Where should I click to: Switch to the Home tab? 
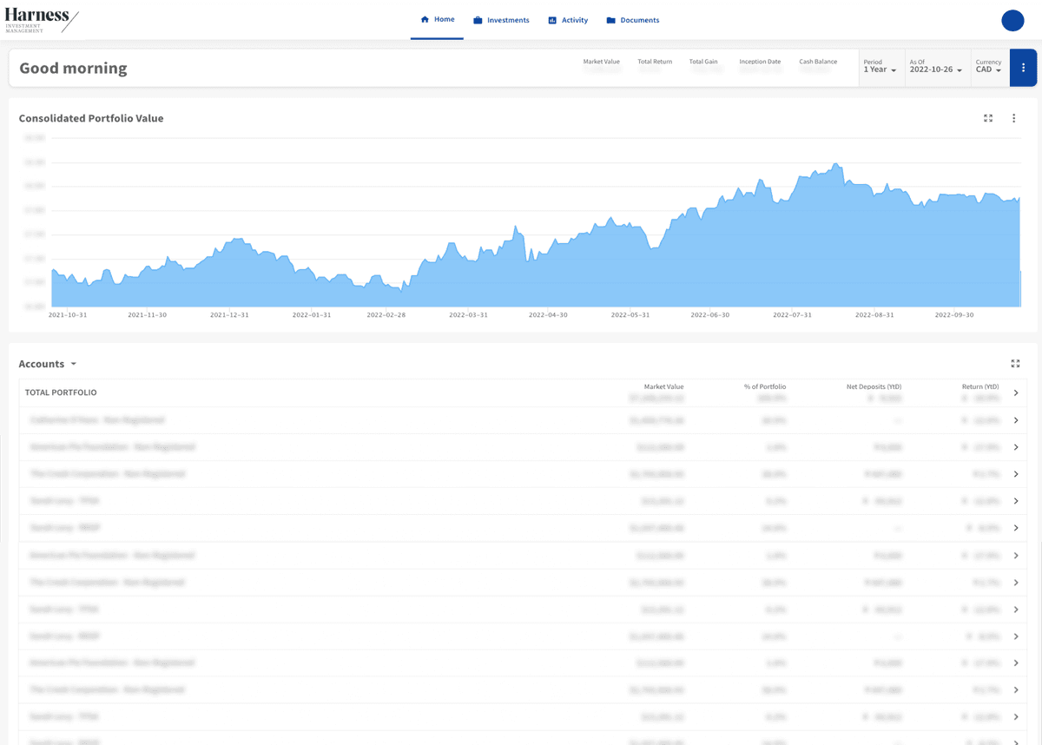click(x=437, y=19)
